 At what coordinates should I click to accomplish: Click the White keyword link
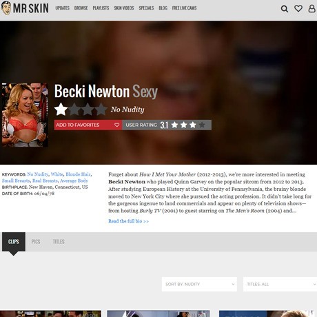[x=57, y=174]
